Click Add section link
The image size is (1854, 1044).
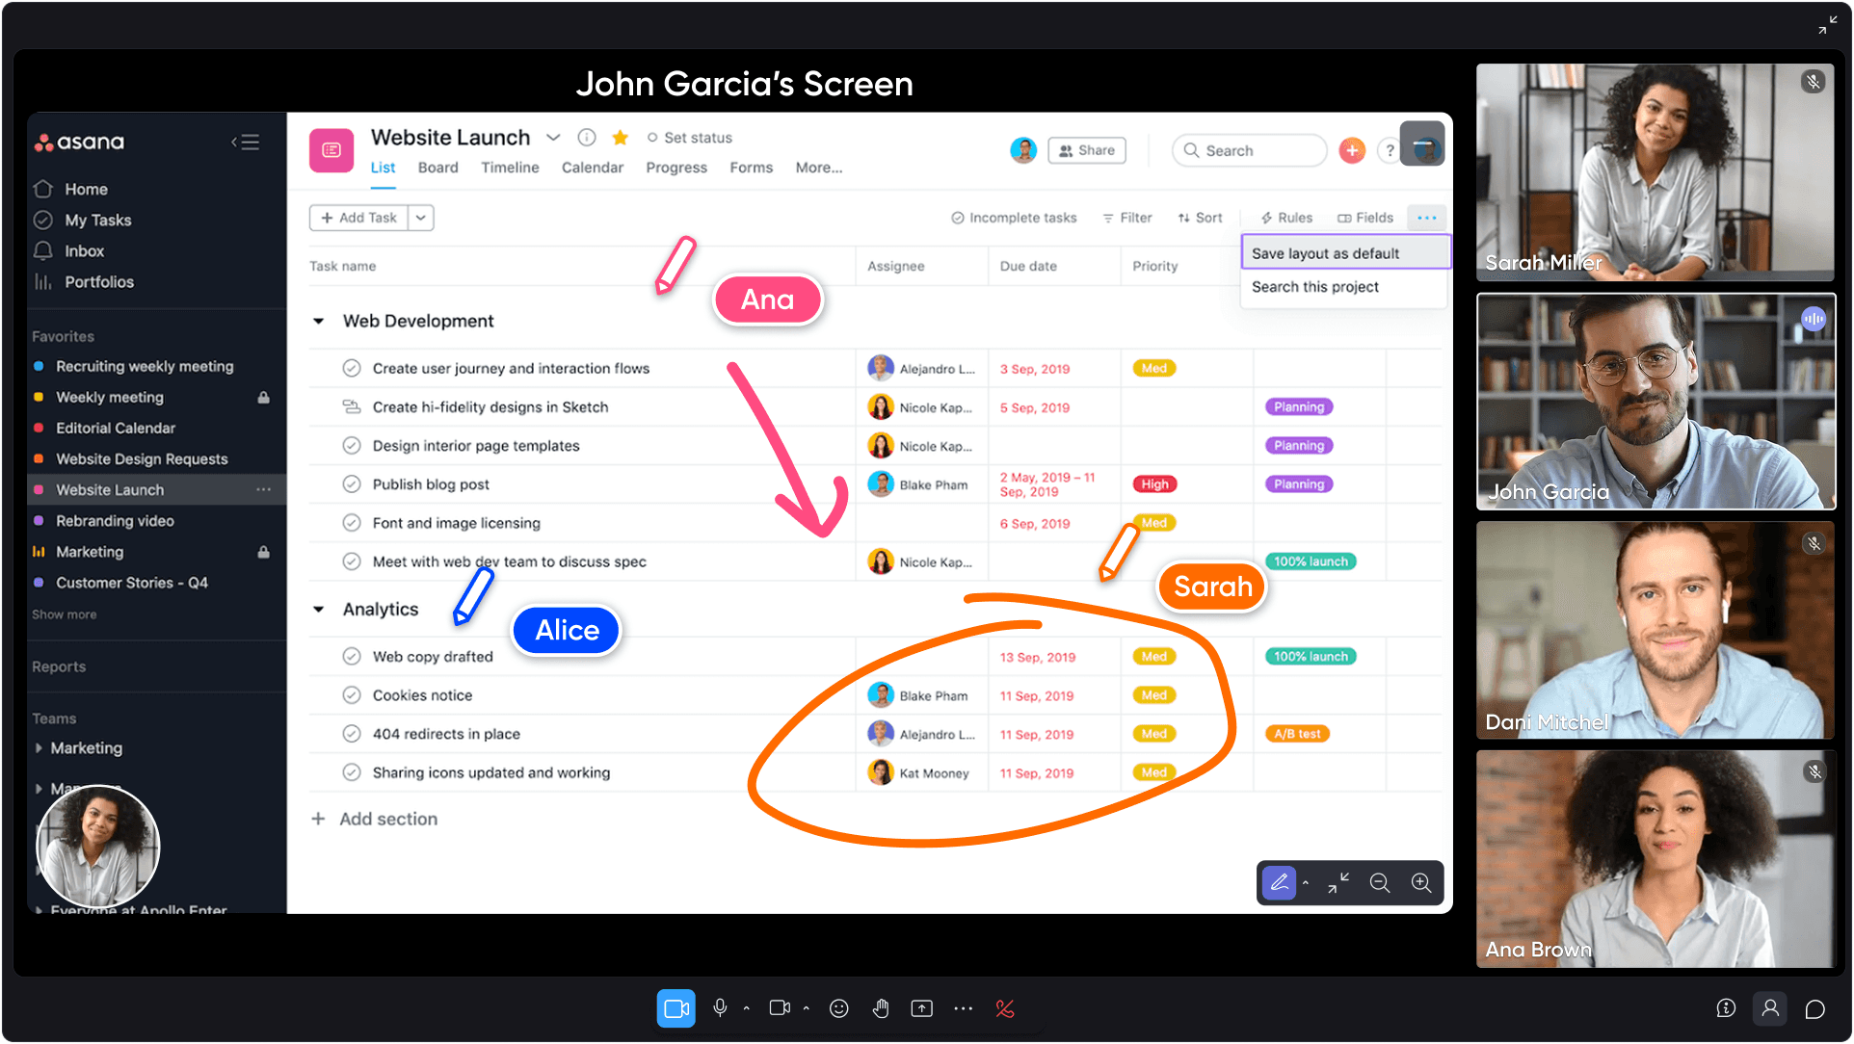pos(387,819)
